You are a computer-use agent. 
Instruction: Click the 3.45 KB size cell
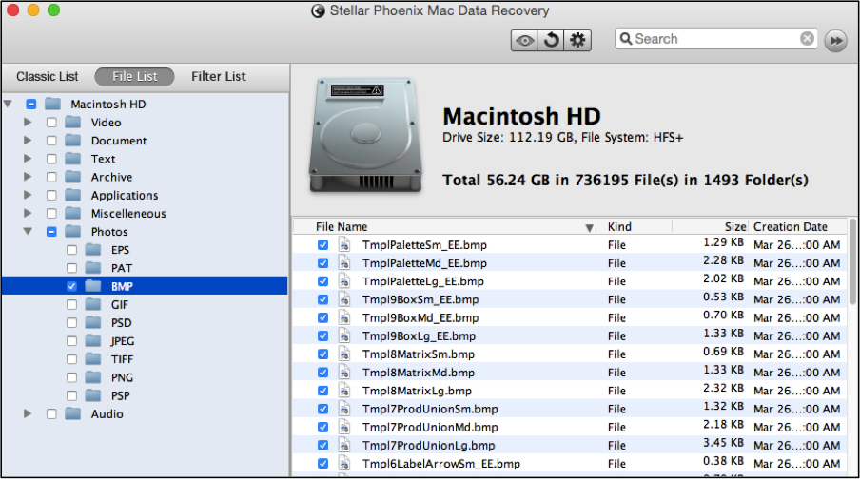point(723,442)
